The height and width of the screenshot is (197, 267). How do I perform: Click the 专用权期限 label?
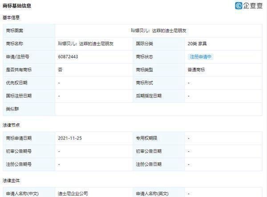pos(146,138)
